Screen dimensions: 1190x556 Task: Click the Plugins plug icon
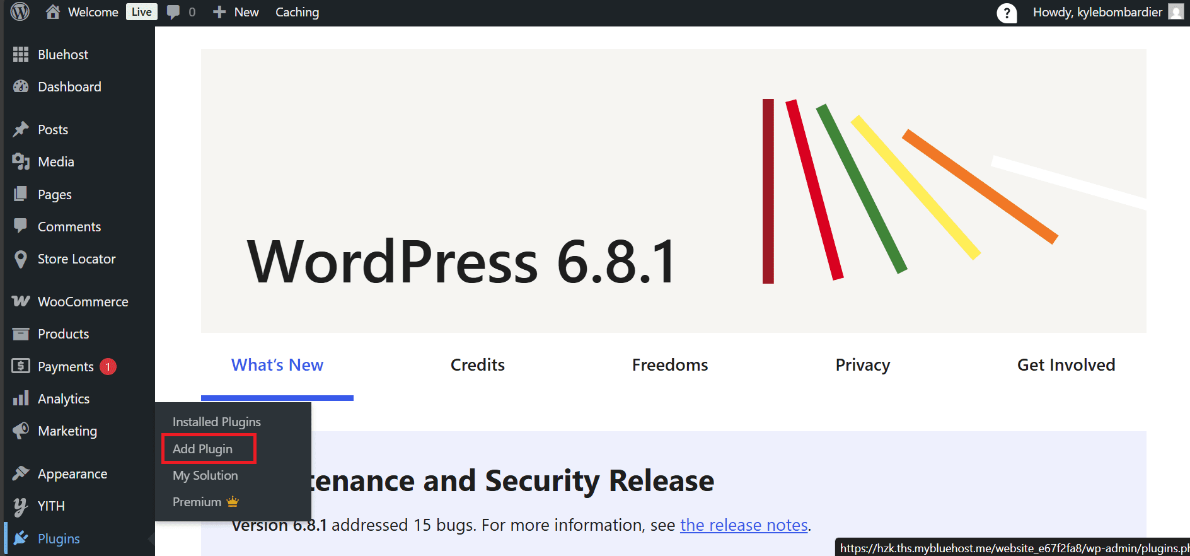point(21,538)
